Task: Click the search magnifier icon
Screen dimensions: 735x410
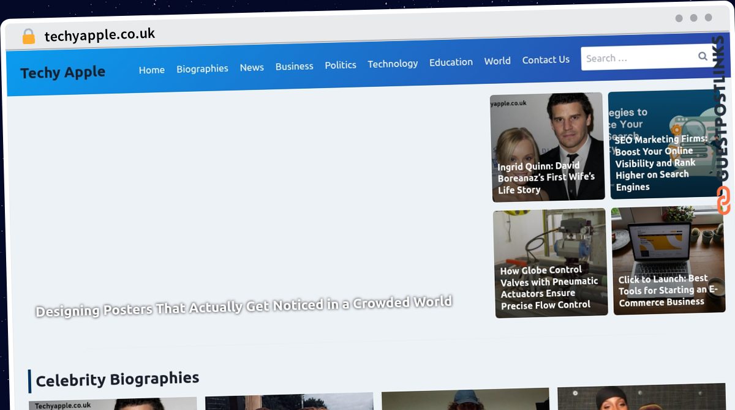Action: point(703,56)
